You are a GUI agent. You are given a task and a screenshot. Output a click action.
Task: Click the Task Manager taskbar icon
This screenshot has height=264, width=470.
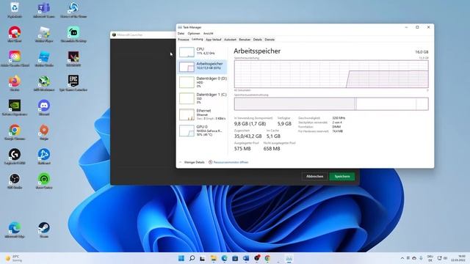point(289,258)
